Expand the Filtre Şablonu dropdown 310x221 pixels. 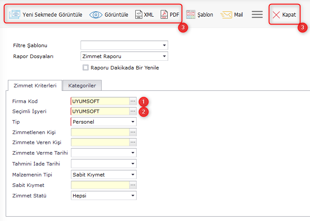click(164, 45)
